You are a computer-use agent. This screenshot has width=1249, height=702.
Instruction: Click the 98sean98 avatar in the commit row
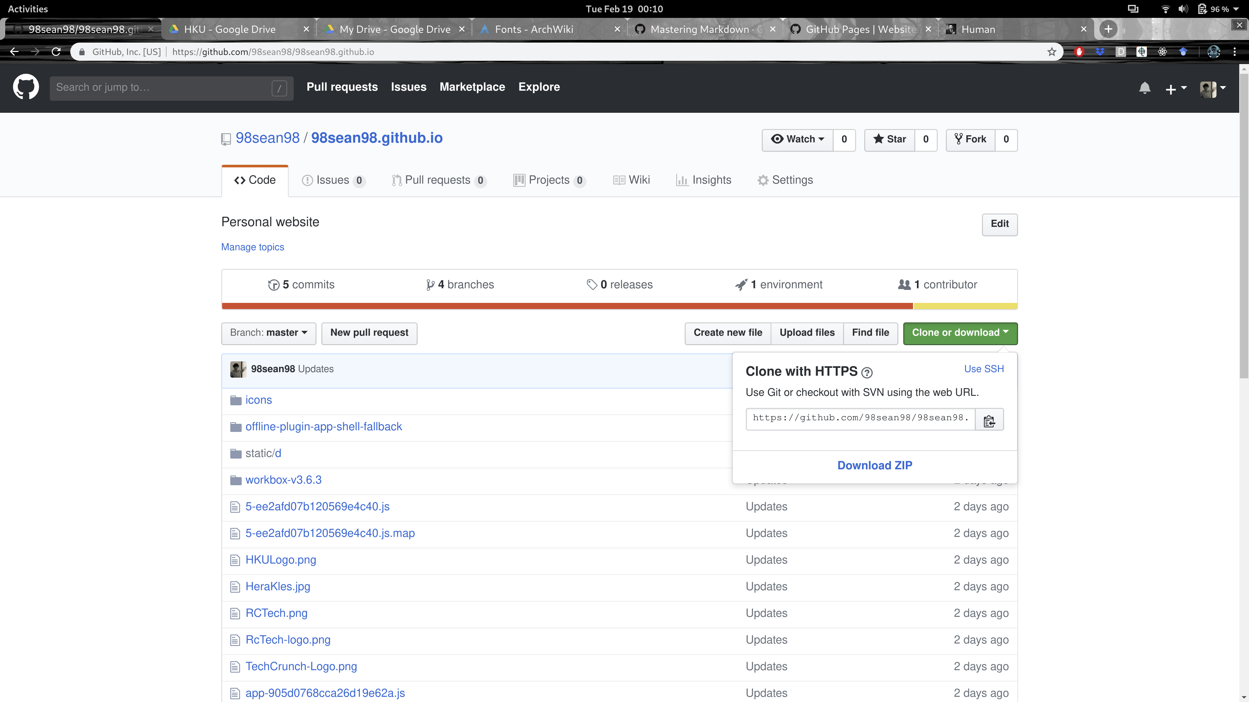coord(238,370)
